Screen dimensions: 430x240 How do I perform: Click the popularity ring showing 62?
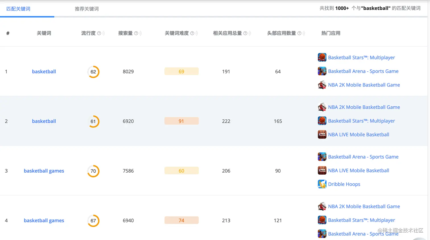(93, 72)
